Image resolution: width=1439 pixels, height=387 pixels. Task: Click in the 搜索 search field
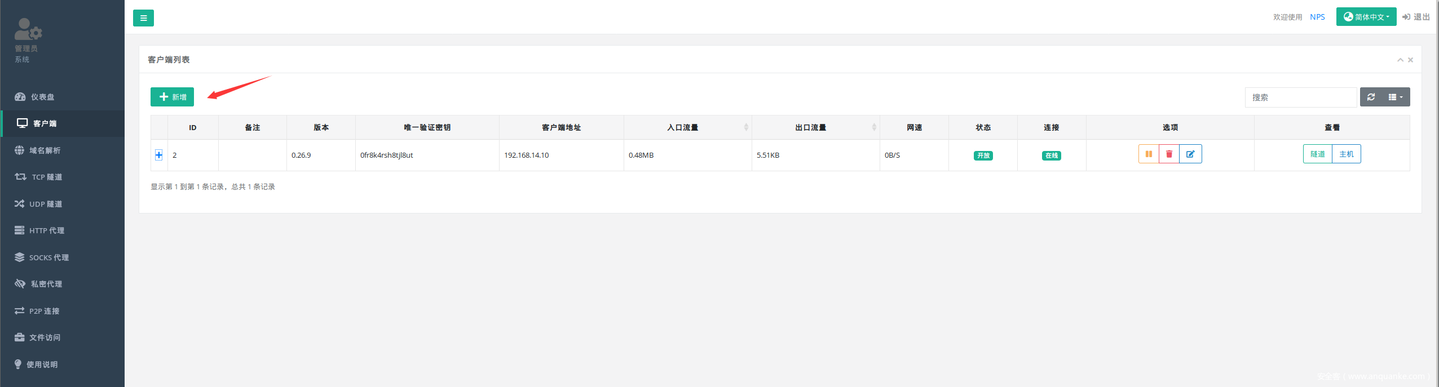click(1300, 97)
